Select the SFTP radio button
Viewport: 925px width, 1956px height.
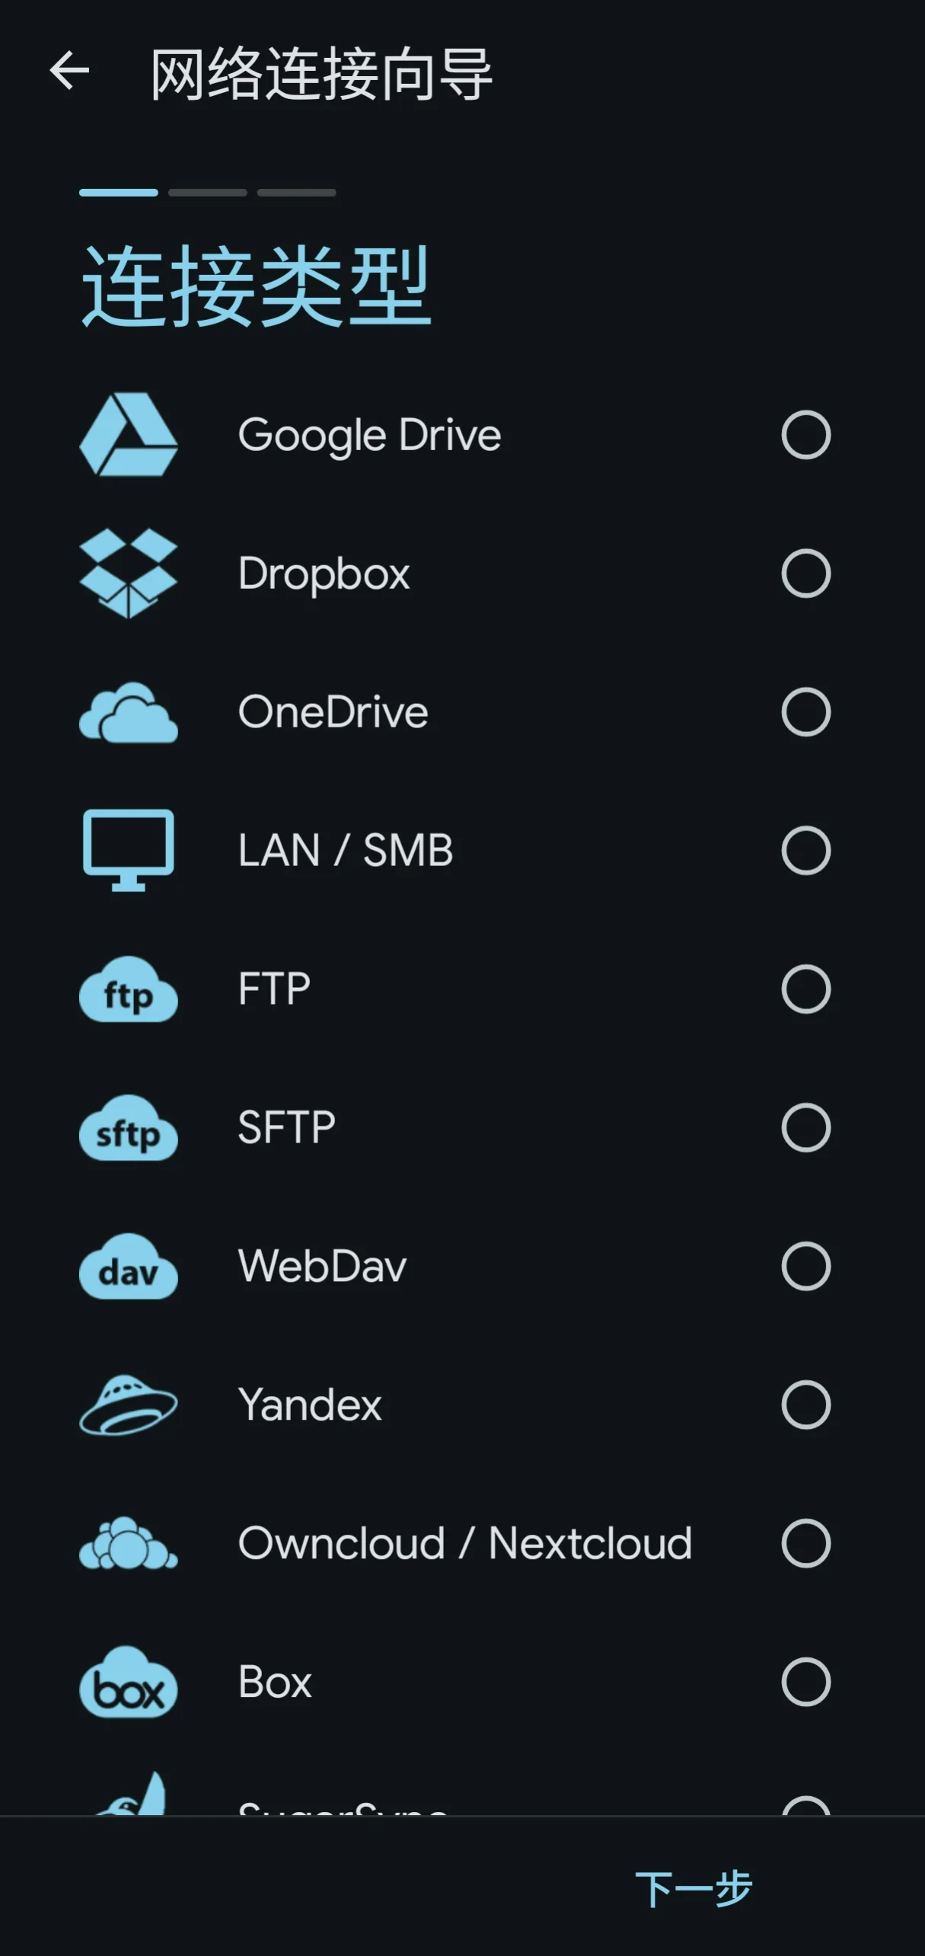pyautogui.click(x=805, y=1127)
